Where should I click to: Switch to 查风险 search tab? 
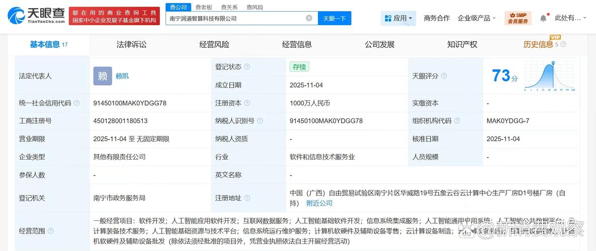click(254, 7)
